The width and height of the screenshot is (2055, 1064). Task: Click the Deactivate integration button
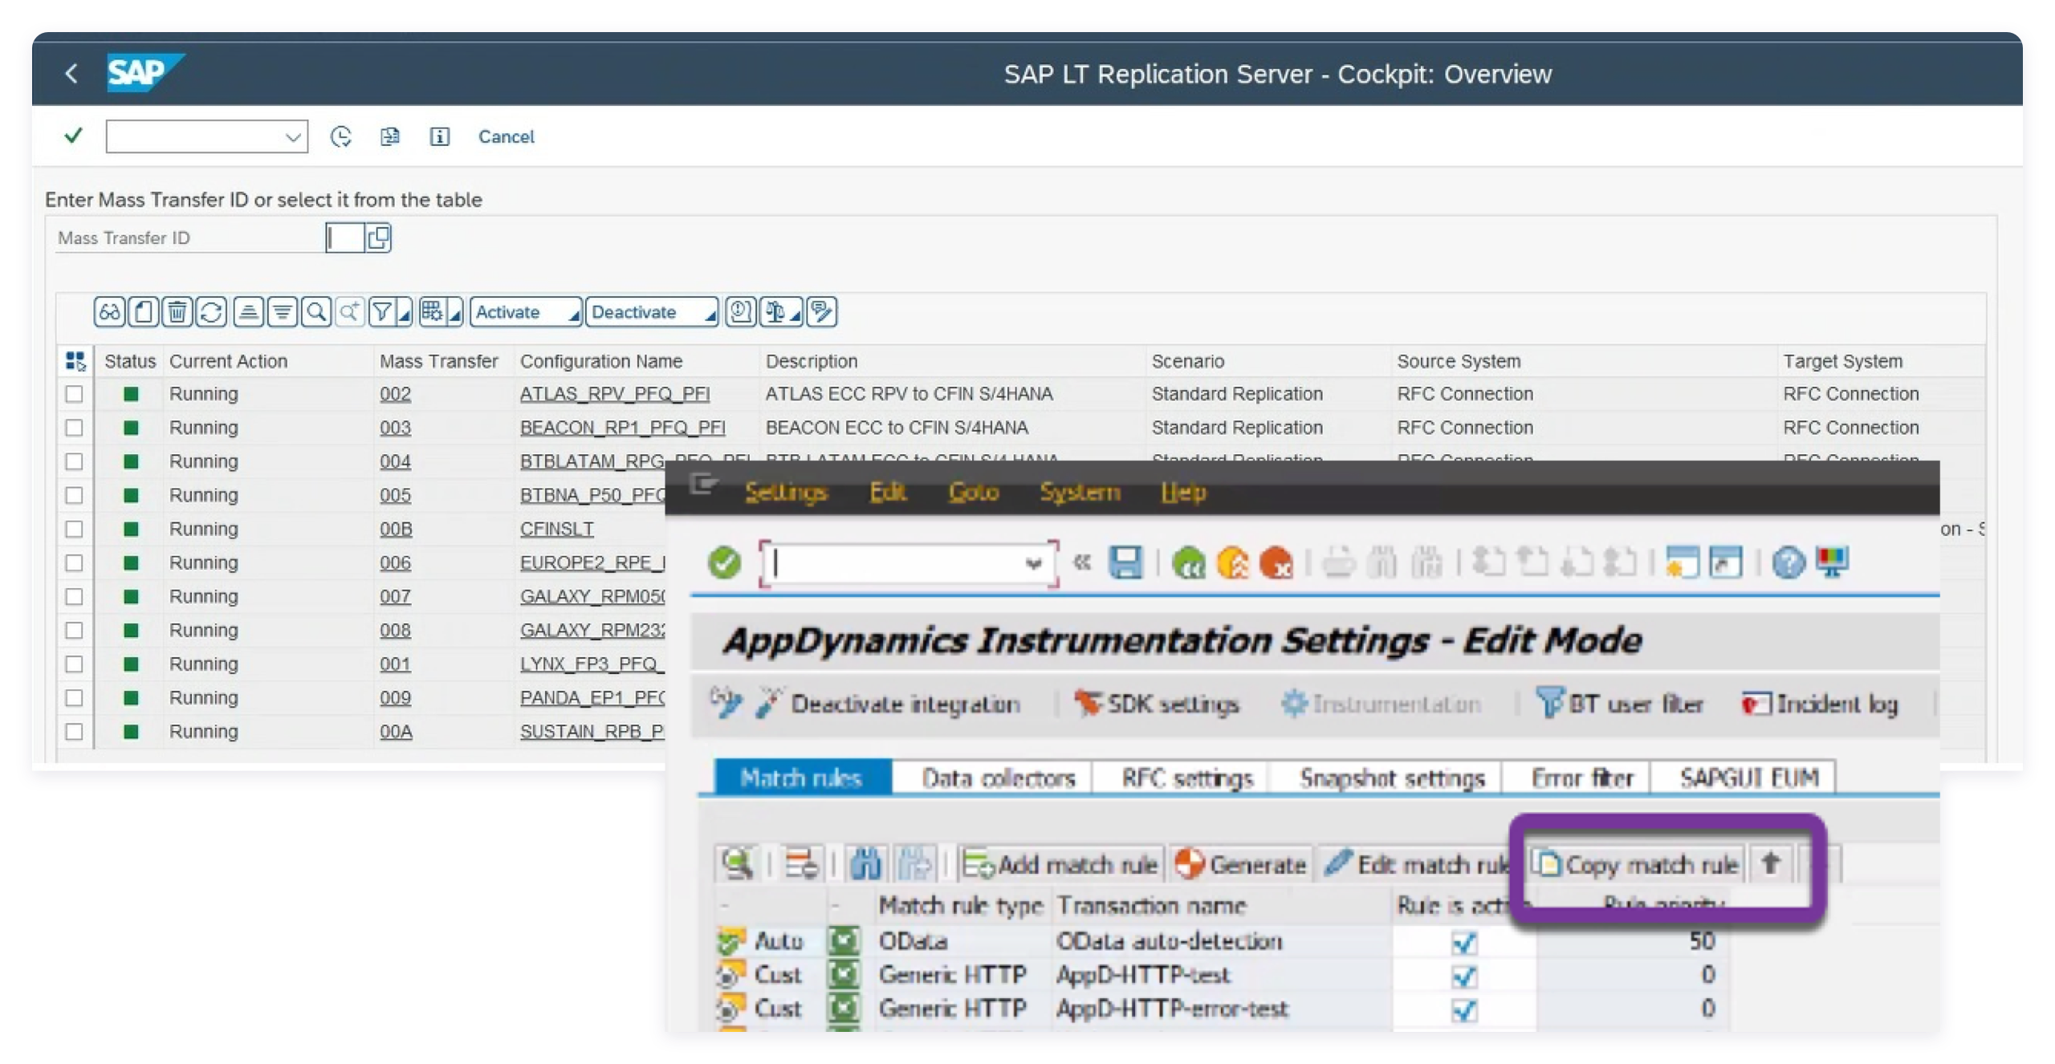coord(888,703)
